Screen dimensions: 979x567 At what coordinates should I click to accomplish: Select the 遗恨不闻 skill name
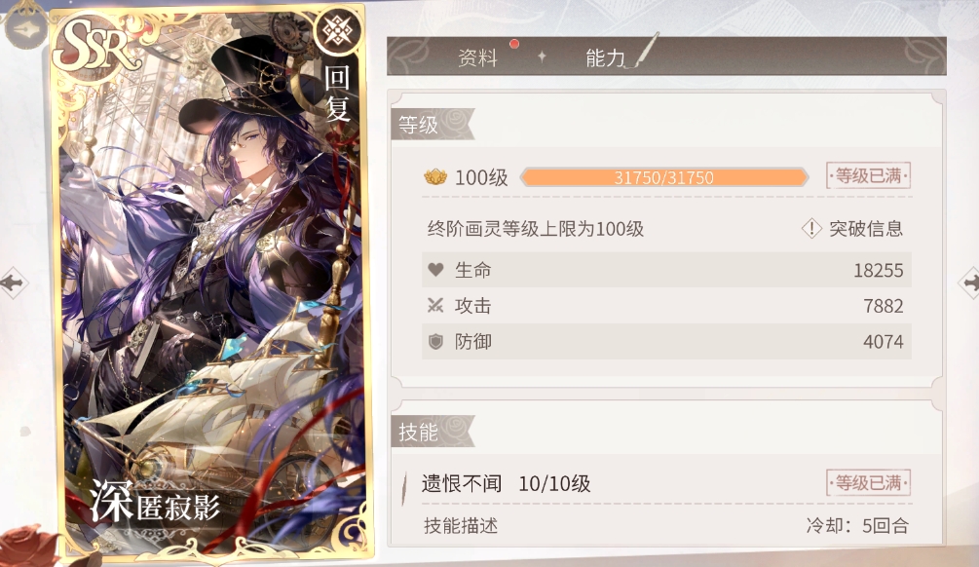tap(462, 482)
